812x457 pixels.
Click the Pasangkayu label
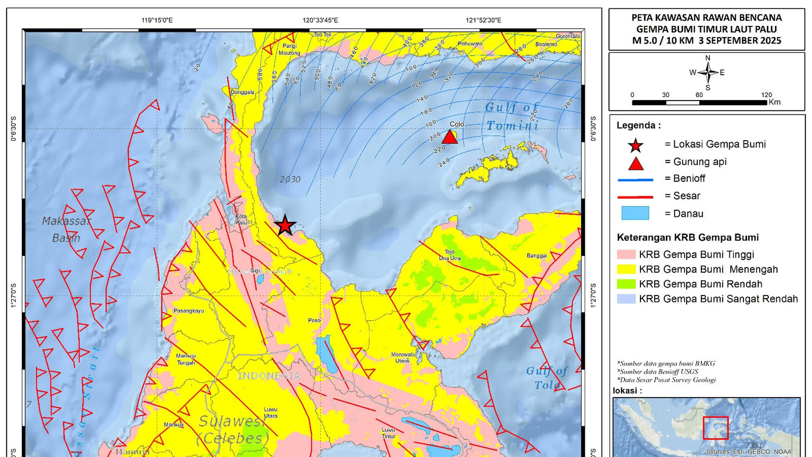189,311
